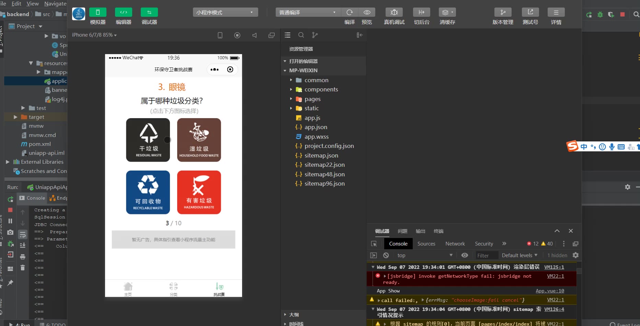
Task: Toggle the live expression eye icon
Action: pyautogui.click(x=465, y=255)
